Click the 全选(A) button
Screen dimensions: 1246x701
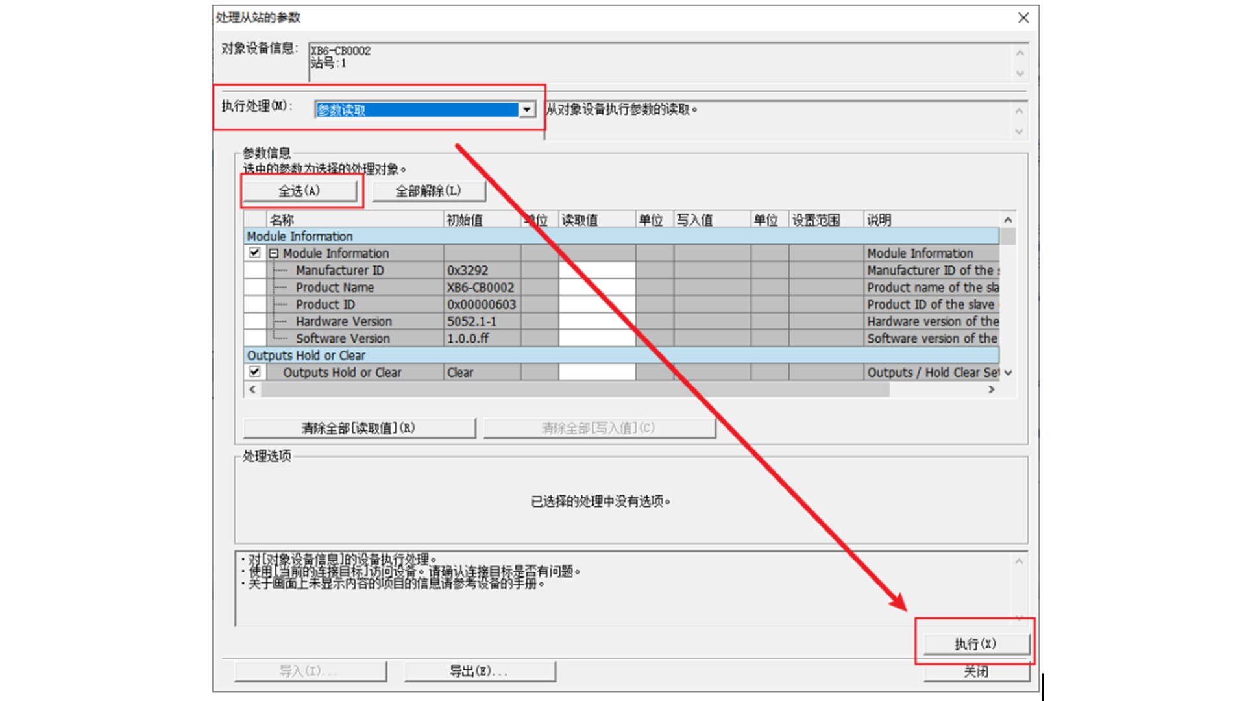tap(299, 191)
